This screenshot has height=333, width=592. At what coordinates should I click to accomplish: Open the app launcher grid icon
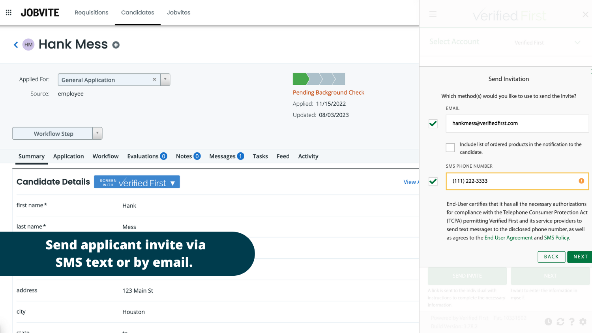9,13
